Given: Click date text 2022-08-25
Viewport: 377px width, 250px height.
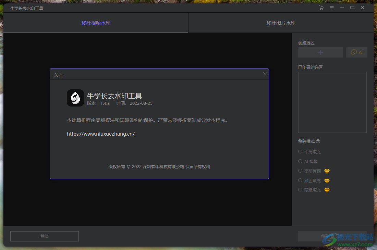Looking at the screenshot, I should pyautogui.click(x=141, y=103).
